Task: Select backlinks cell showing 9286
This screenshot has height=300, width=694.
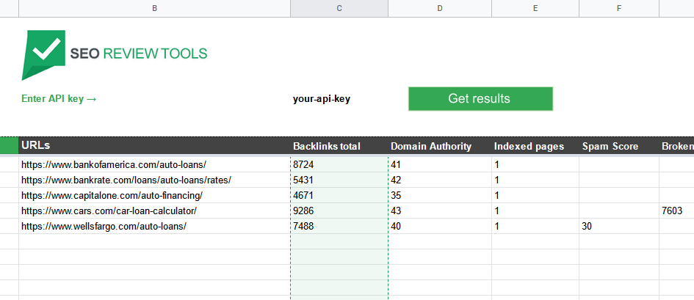Action: click(339, 211)
